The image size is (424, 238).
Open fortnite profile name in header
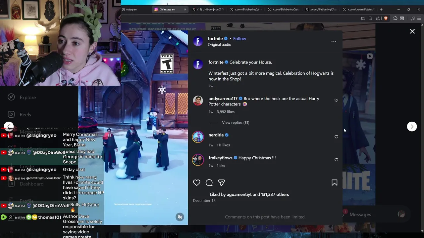coord(215,39)
